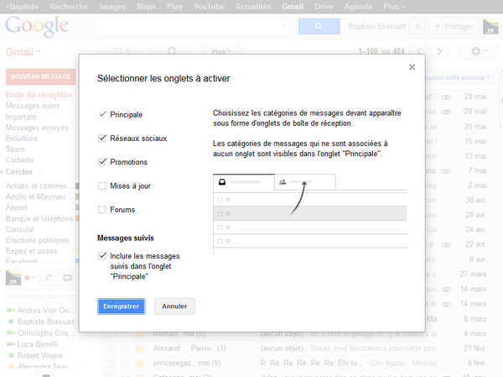Open Maps in the top bar
The width and height of the screenshot is (503, 377).
click(146, 7)
